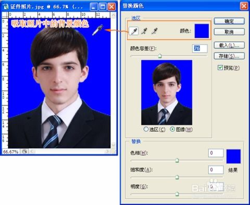The width and height of the screenshot is (250, 205).
Task: Select the 选区(C) radio button
Action: [146, 129]
